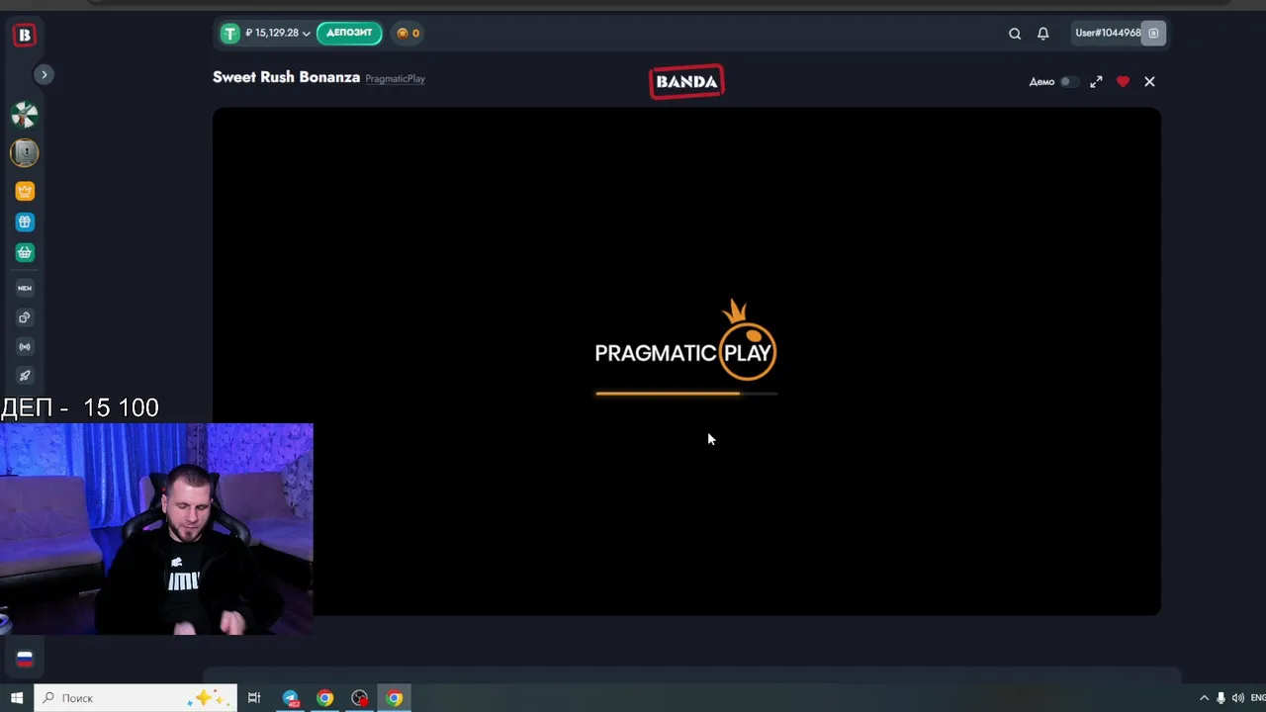Open the yellow crown VIP icon
Image resolution: width=1266 pixels, height=712 pixels.
(x=25, y=191)
